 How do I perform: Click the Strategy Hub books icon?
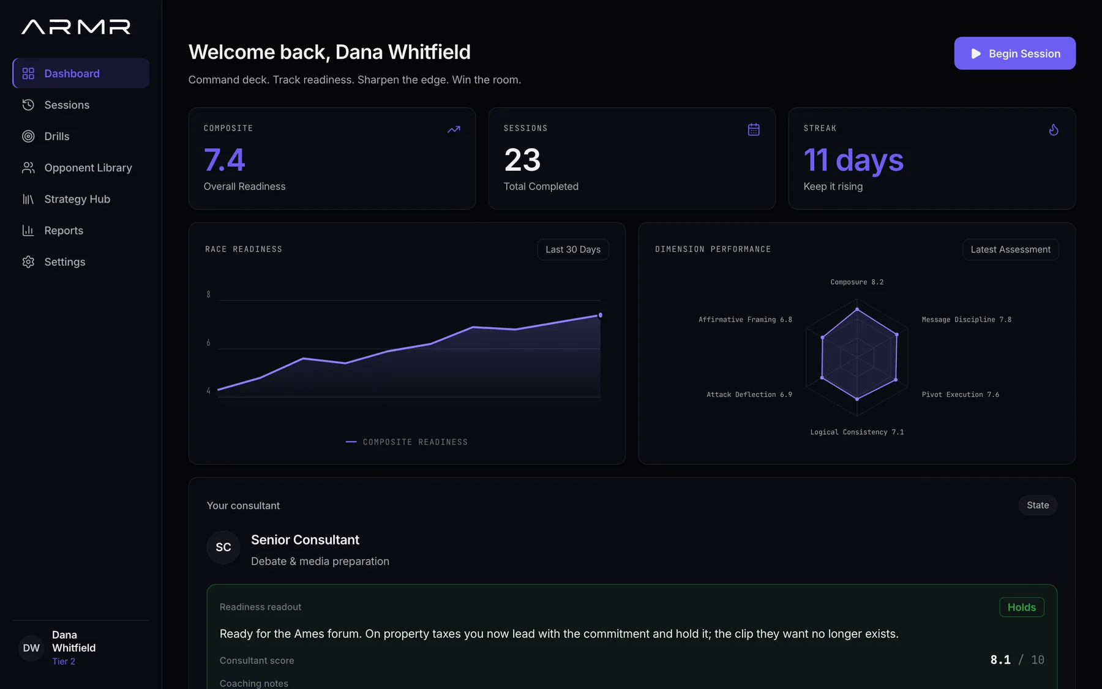click(x=28, y=199)
